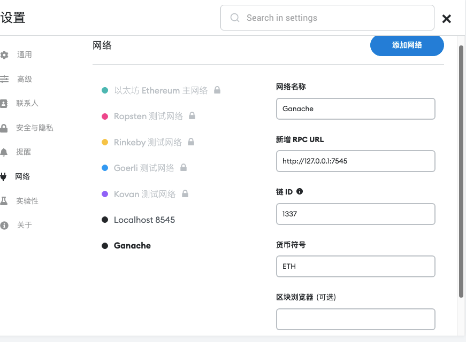This screenshot has height=342, width=466.
Task: Open the 高级 advanced sliders icon
Action: pyautogui.click(x=4, y=79)
